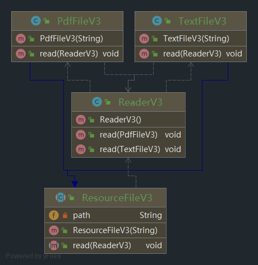Click method icon of TextFileV3 read(ReaderV3)

pos(144,54)
